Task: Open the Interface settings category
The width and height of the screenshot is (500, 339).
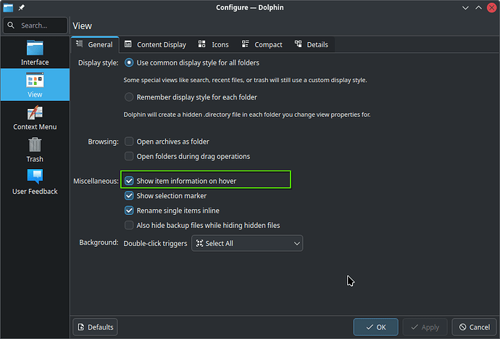Action: click(x=35, y=52)
